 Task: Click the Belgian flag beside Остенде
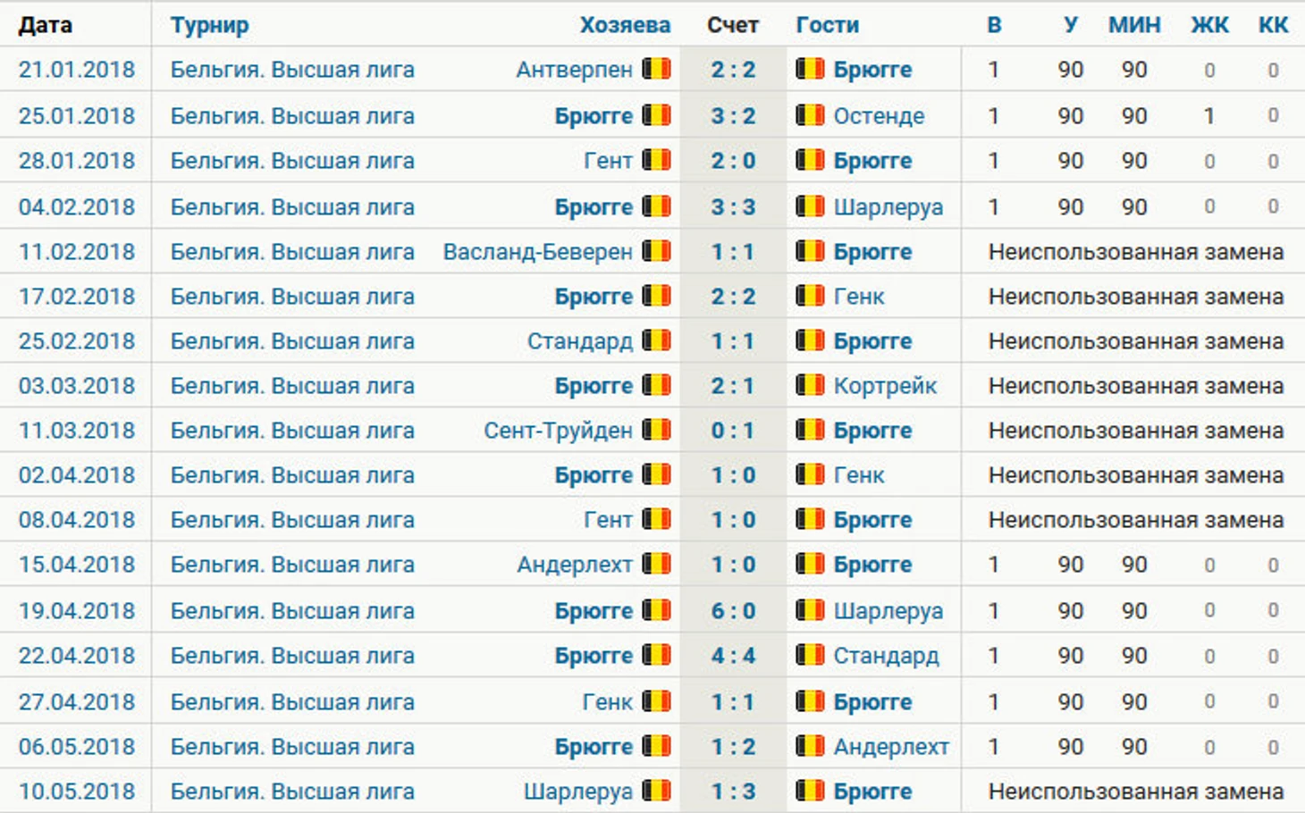[x=810, y=115]
